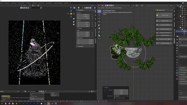Viewport: 187px width, 105px height.
Task: Open the Material properties tab icon
Action: (177, 76)
